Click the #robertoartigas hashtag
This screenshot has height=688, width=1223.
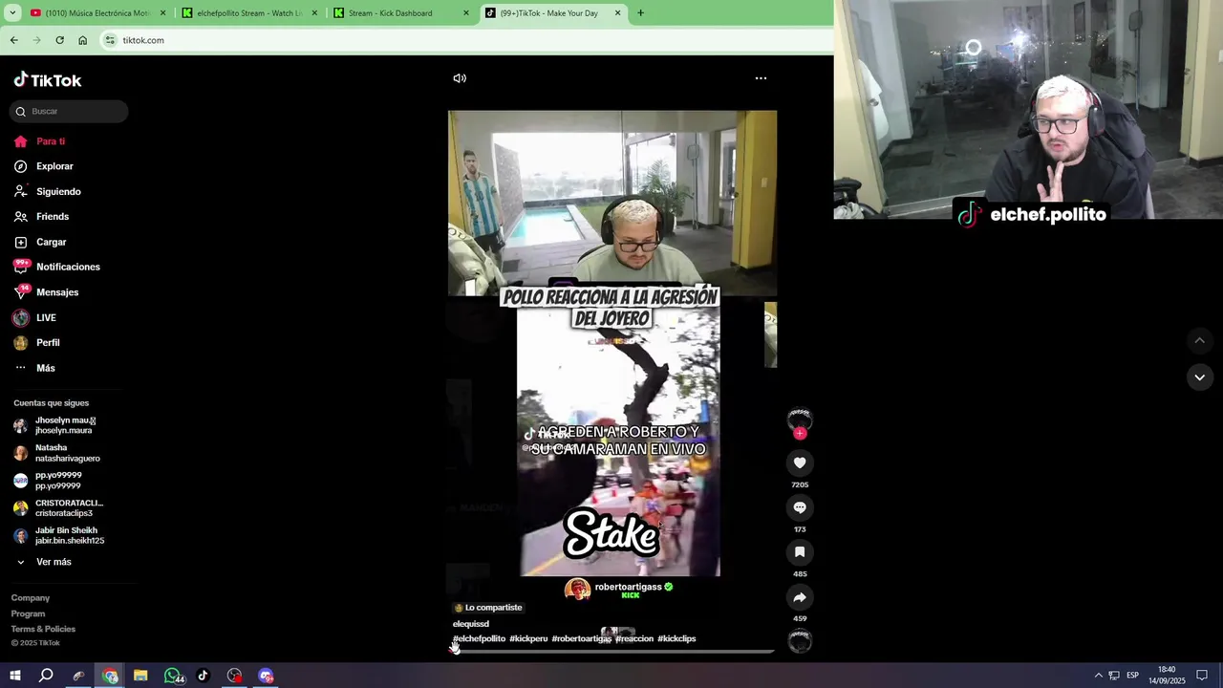581,638
